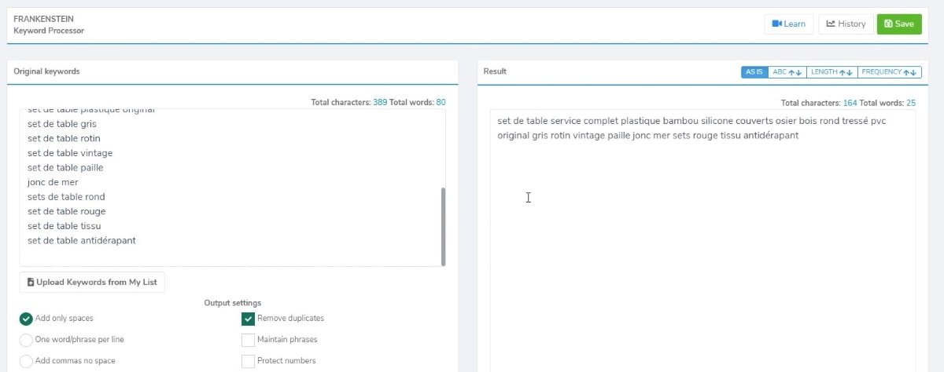Image resolution: width=944 pixels, height=372 pixels.
Task: Click the 'set de table vintage' line
Action: pyautogui.click(x=70, y=153)
